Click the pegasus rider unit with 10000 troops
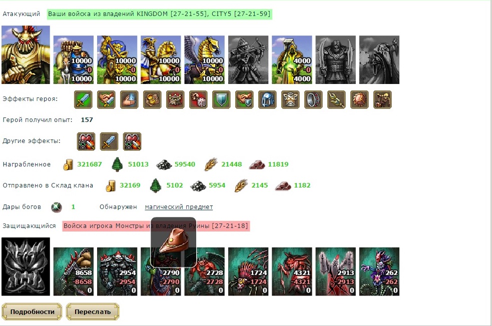 [x=205, y=60]
